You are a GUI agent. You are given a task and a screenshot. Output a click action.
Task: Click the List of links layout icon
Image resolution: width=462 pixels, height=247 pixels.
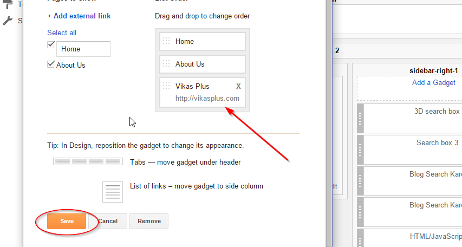tap(113, 192)
